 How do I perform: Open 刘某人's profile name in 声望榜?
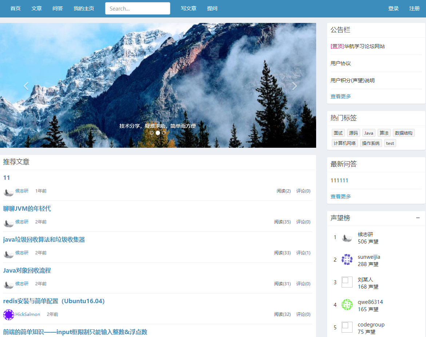coord(365,279)
